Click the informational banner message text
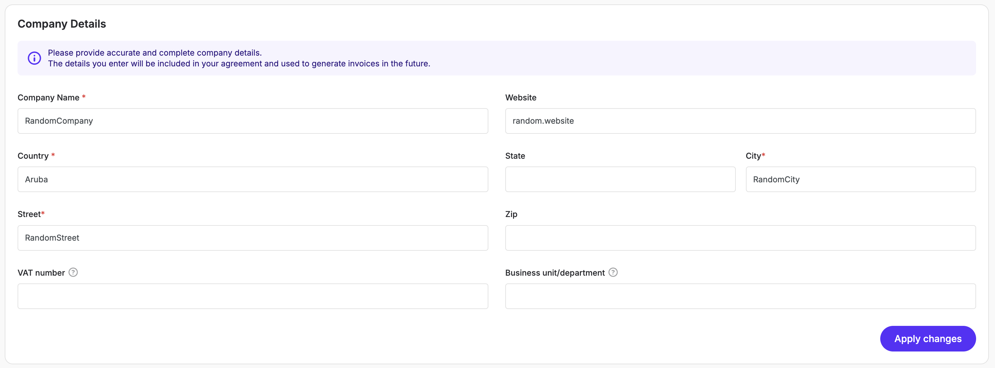 click(x=239, y=58)
